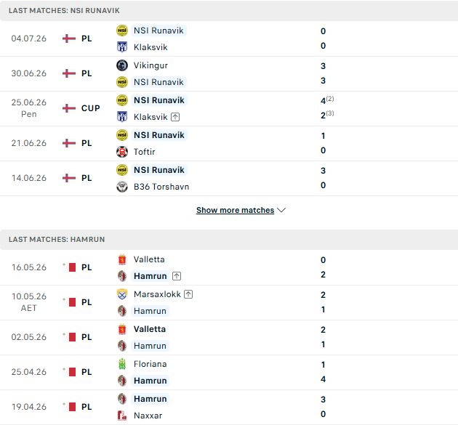Click the CUP competition label on 25.06.26
The width and height of the screenshot is (458, 425).
91,108
